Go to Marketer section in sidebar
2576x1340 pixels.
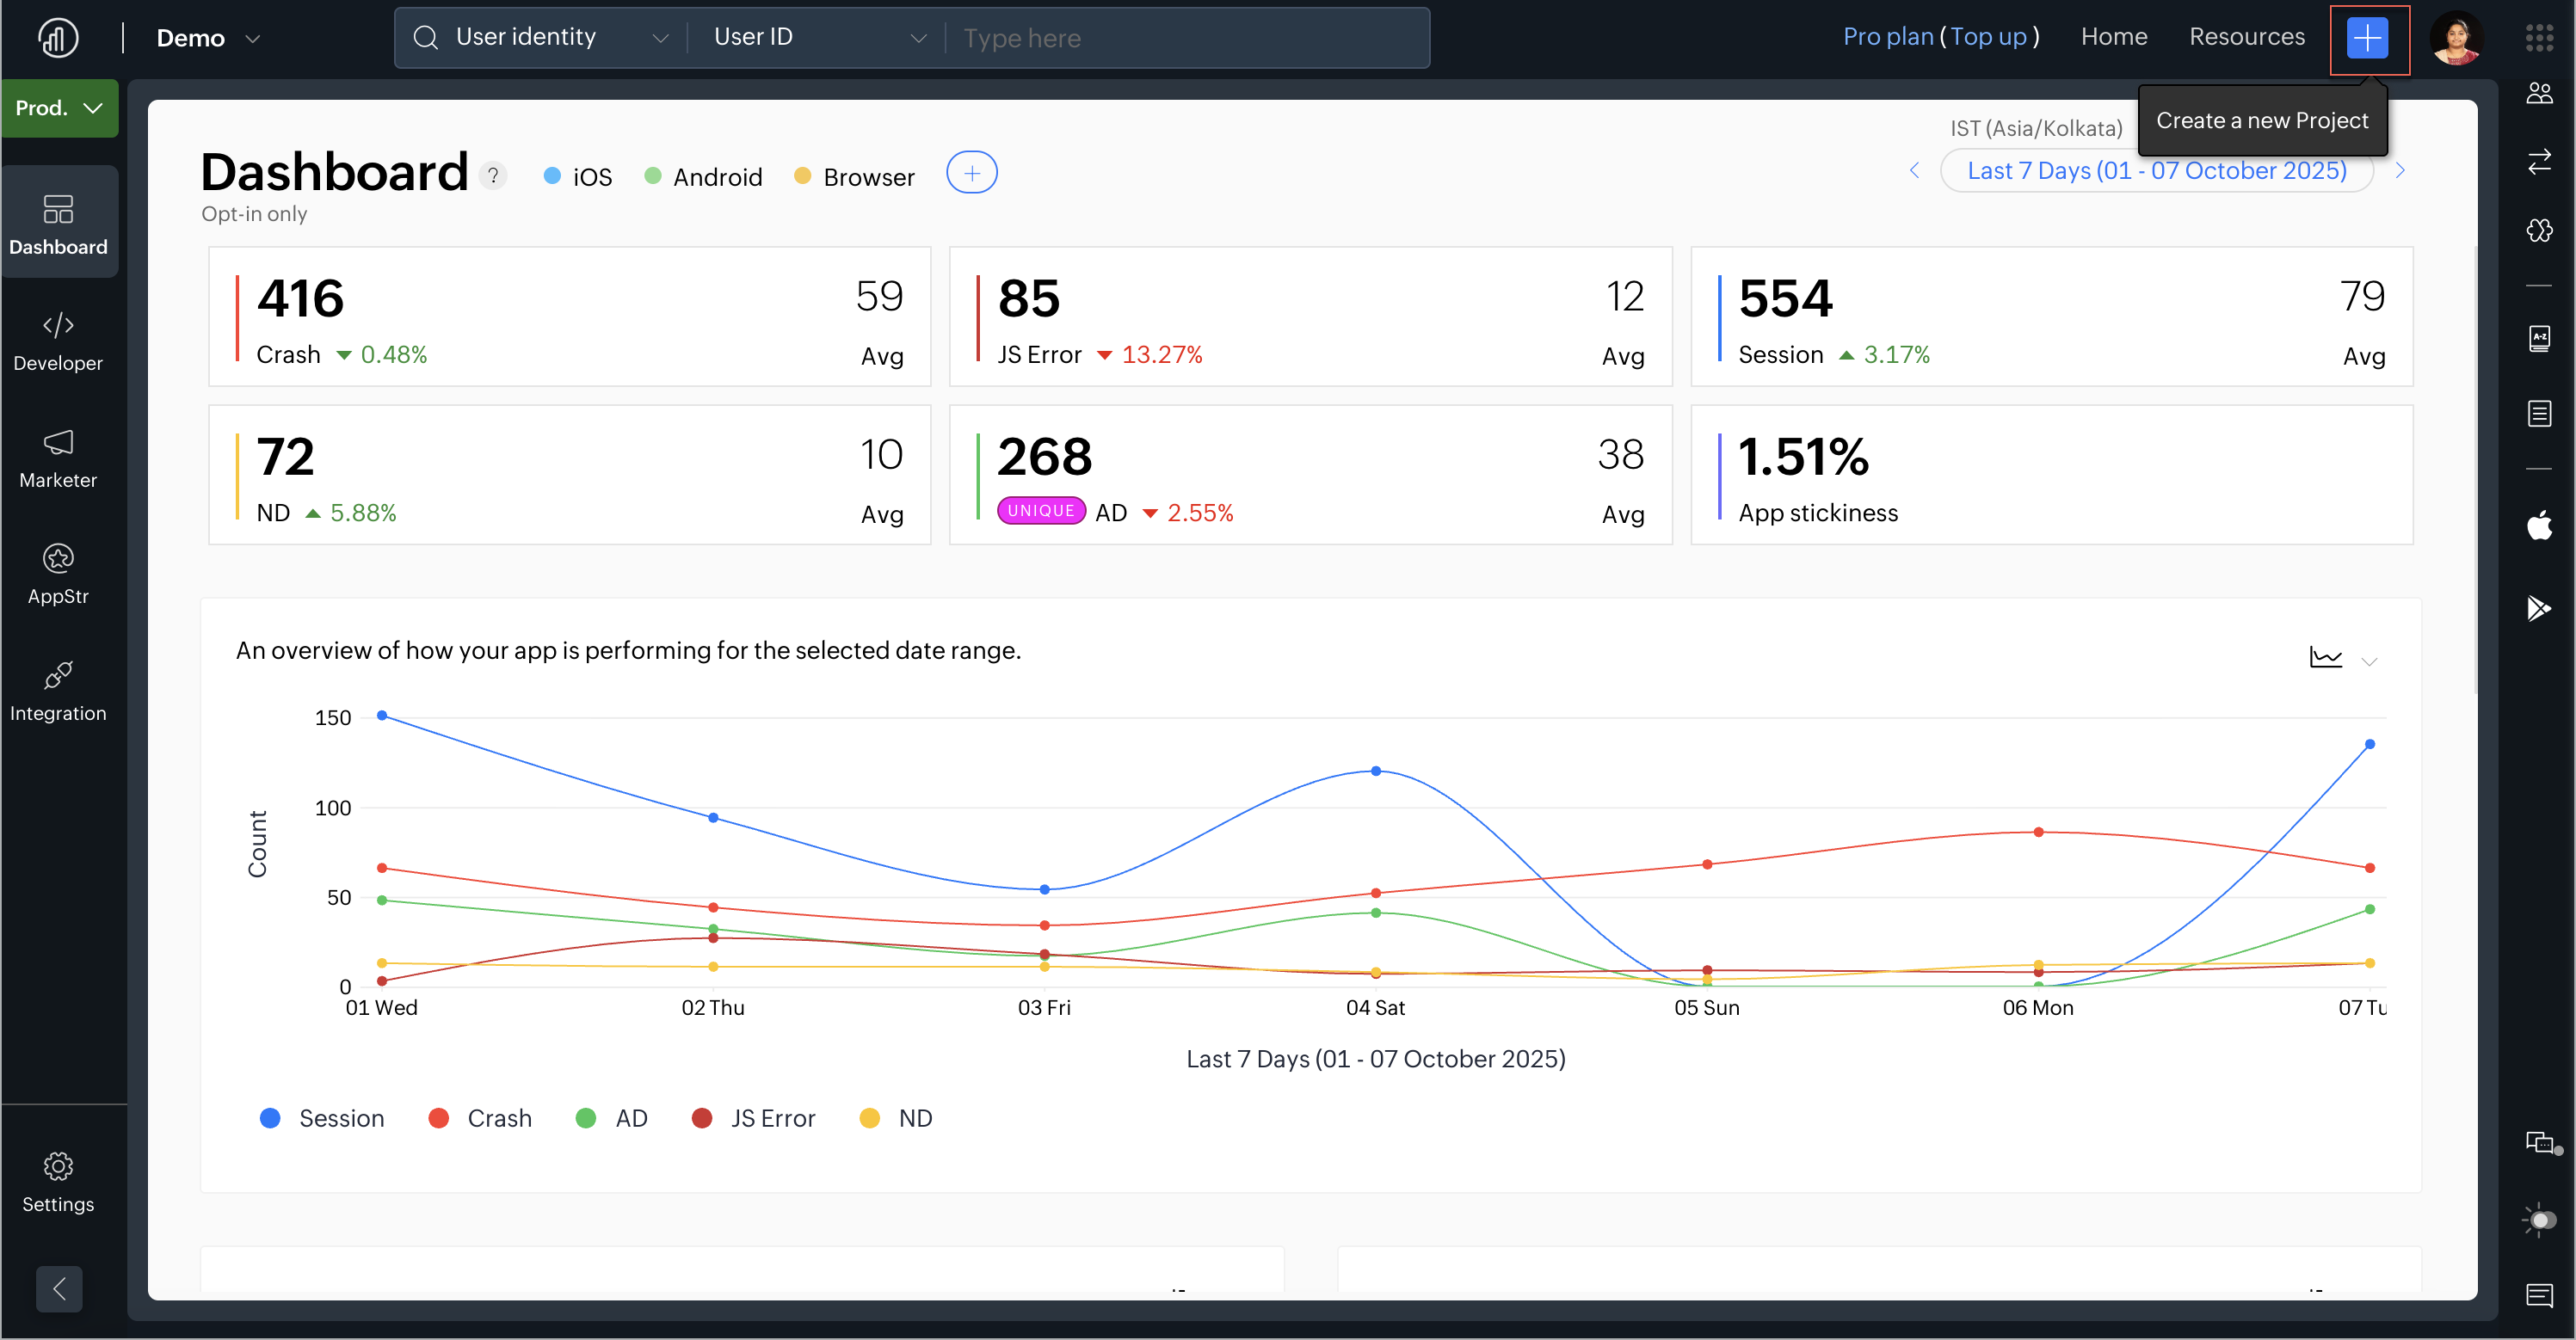point(58,458)
